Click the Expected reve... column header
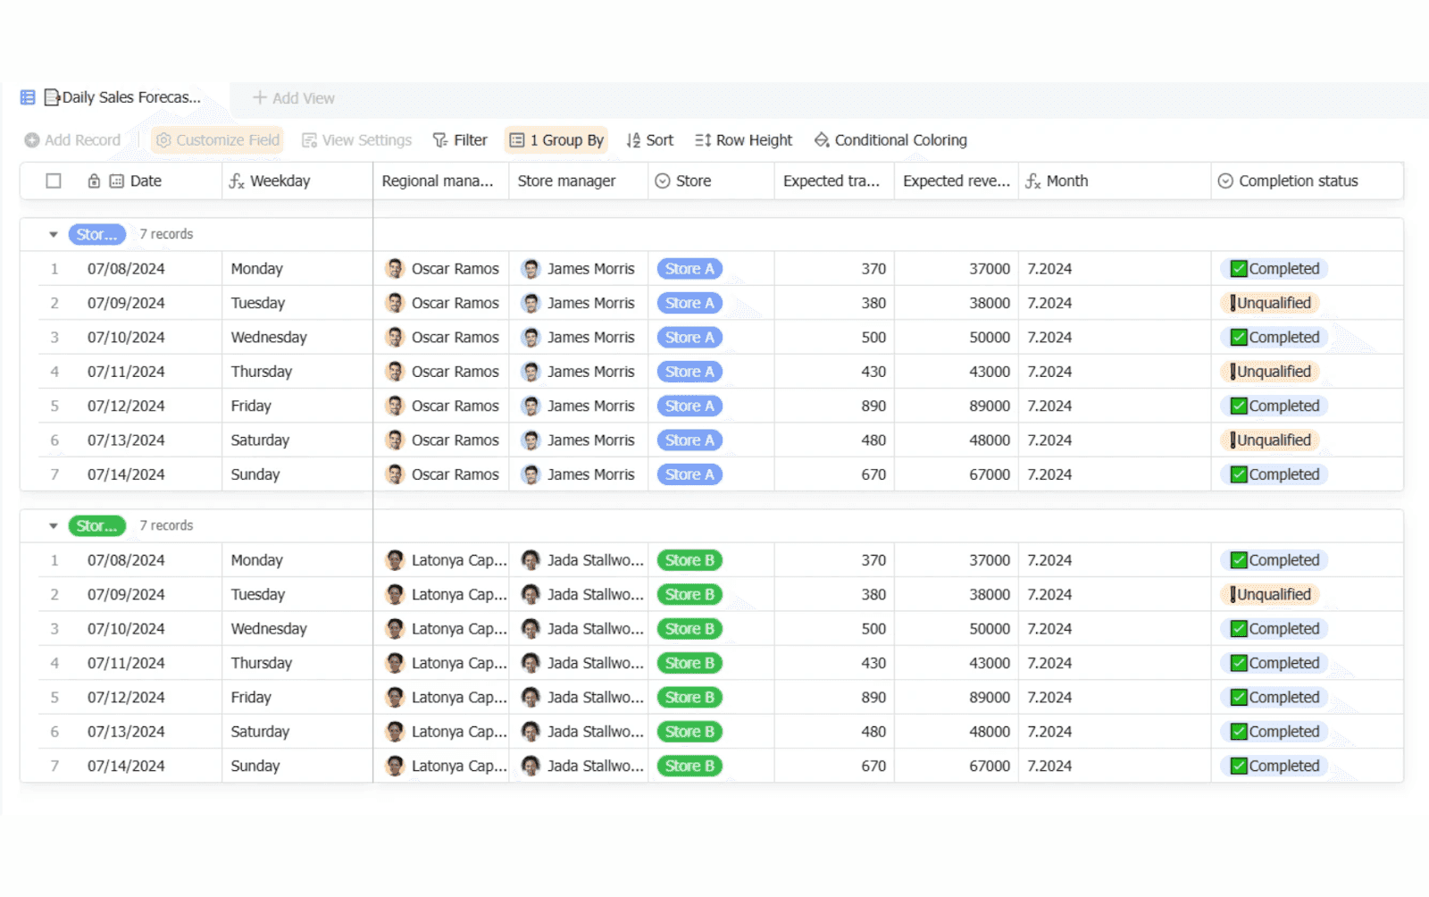1429x897 pixels. tap(957, 181)
